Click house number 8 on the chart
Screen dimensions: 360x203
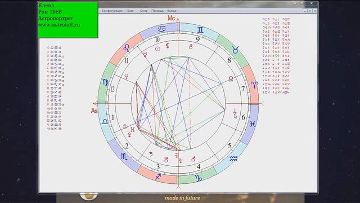coord(229,60)
